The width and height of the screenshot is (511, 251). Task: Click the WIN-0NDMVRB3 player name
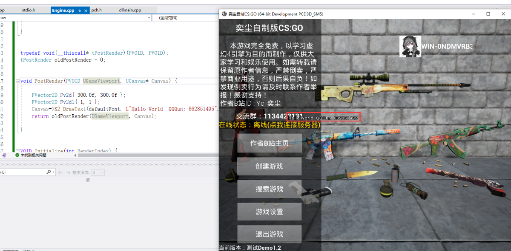coord(447,46)
